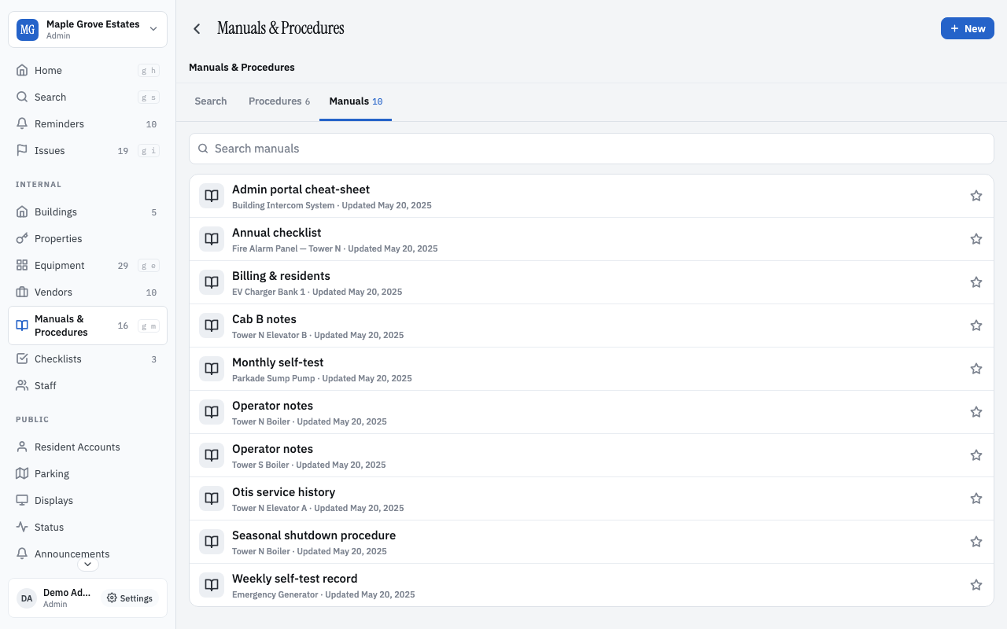Open the Displays monitor icon
The width and height of the screenshot is (1007, 629).
click(22, 500)
